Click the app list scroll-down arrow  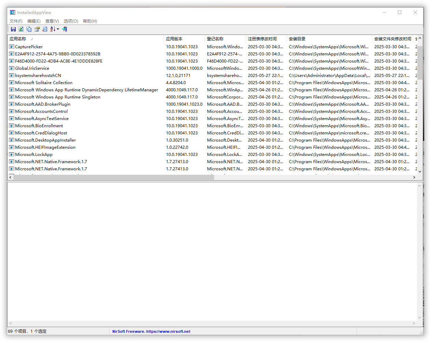(x=420, y=172)
